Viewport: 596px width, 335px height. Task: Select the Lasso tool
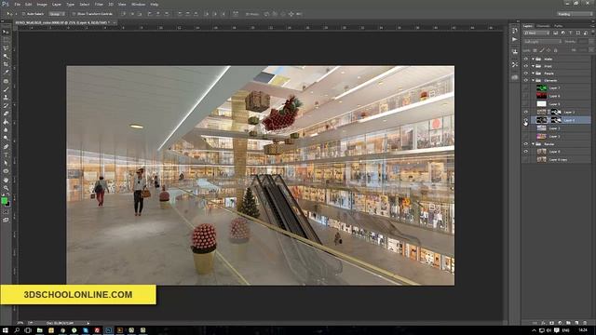point(6,48)
